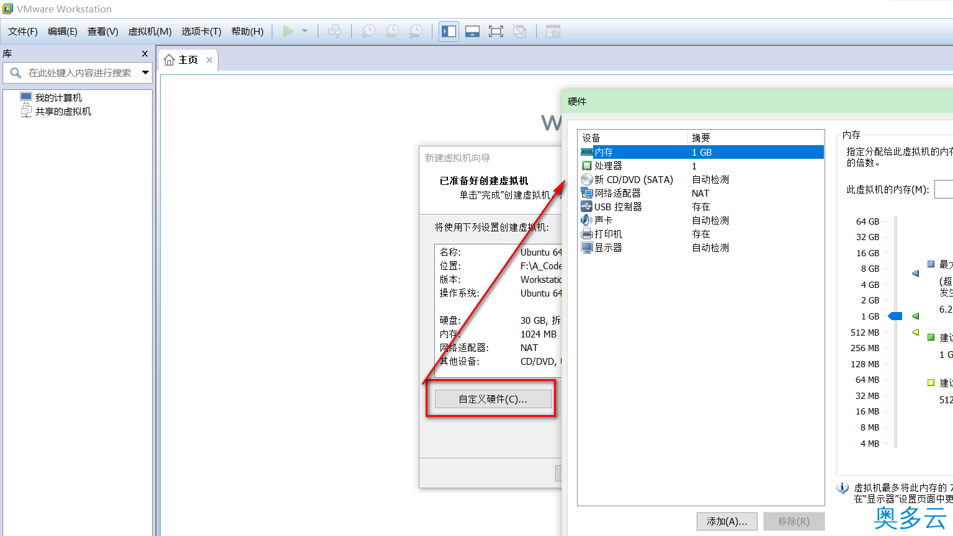Open the 虚拟机(M) menu

point(150,32)
